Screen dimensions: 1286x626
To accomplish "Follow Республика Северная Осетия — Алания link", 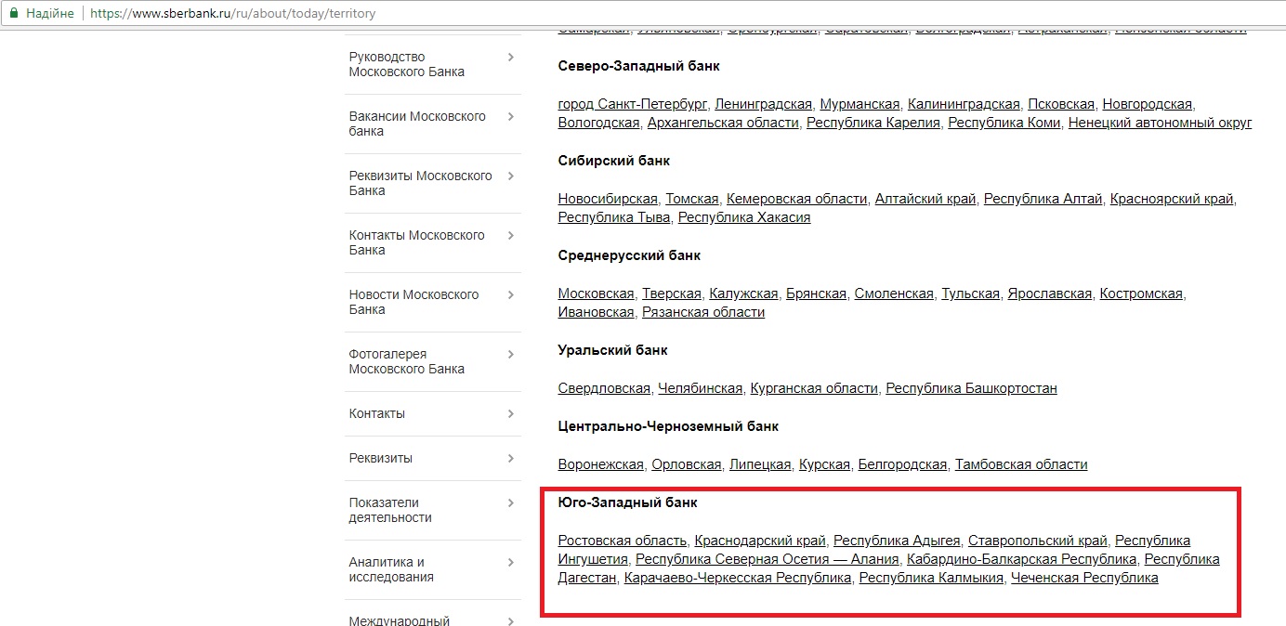I will 768,559.
